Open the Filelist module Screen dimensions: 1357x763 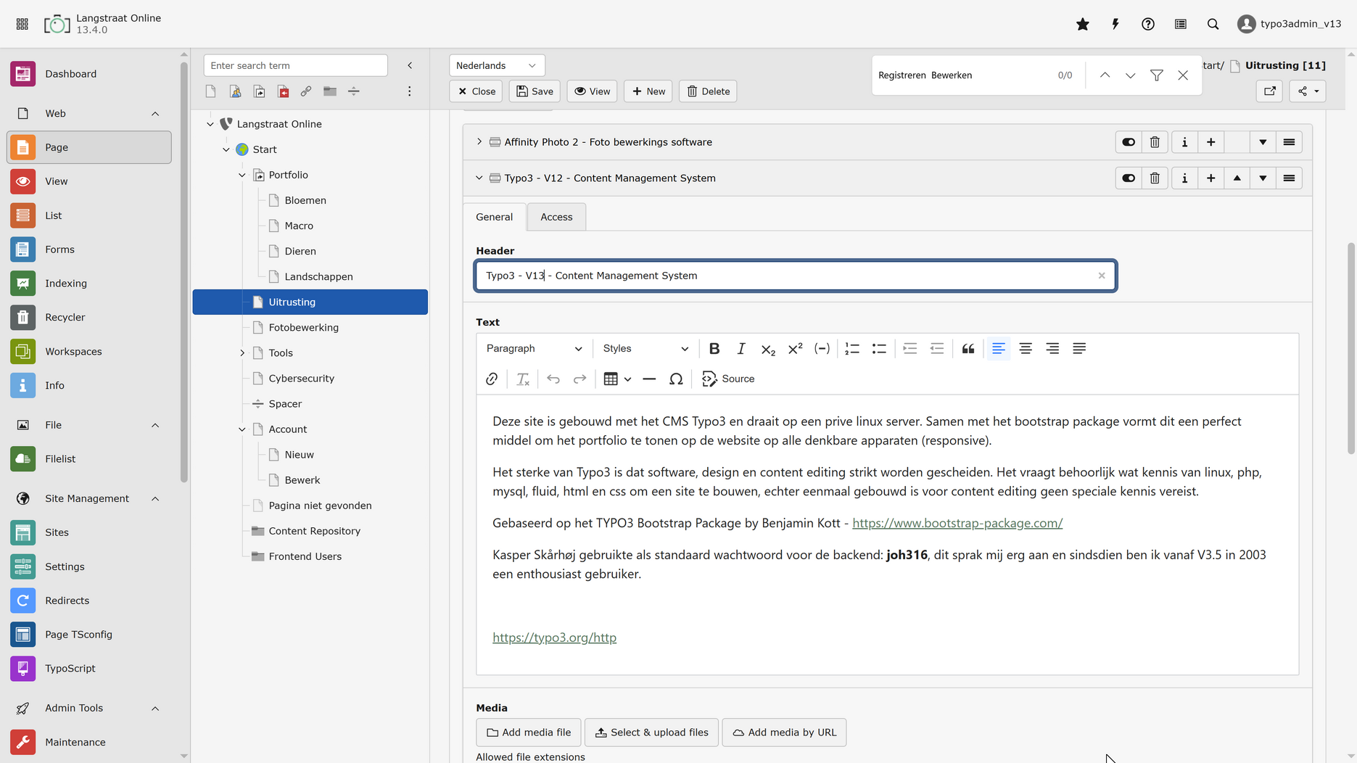coord(60,459)
